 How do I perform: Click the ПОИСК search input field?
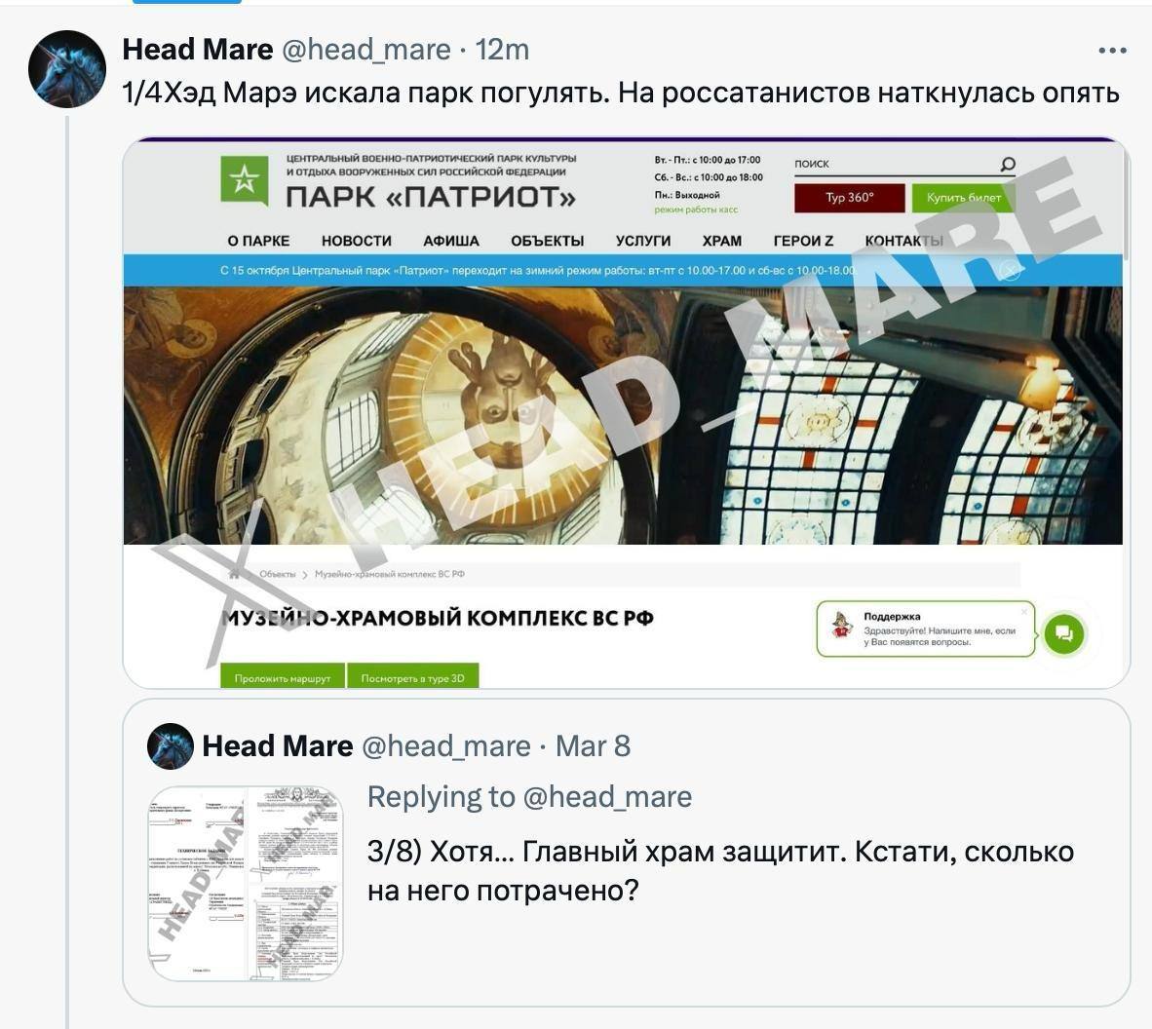pos(895,165)
